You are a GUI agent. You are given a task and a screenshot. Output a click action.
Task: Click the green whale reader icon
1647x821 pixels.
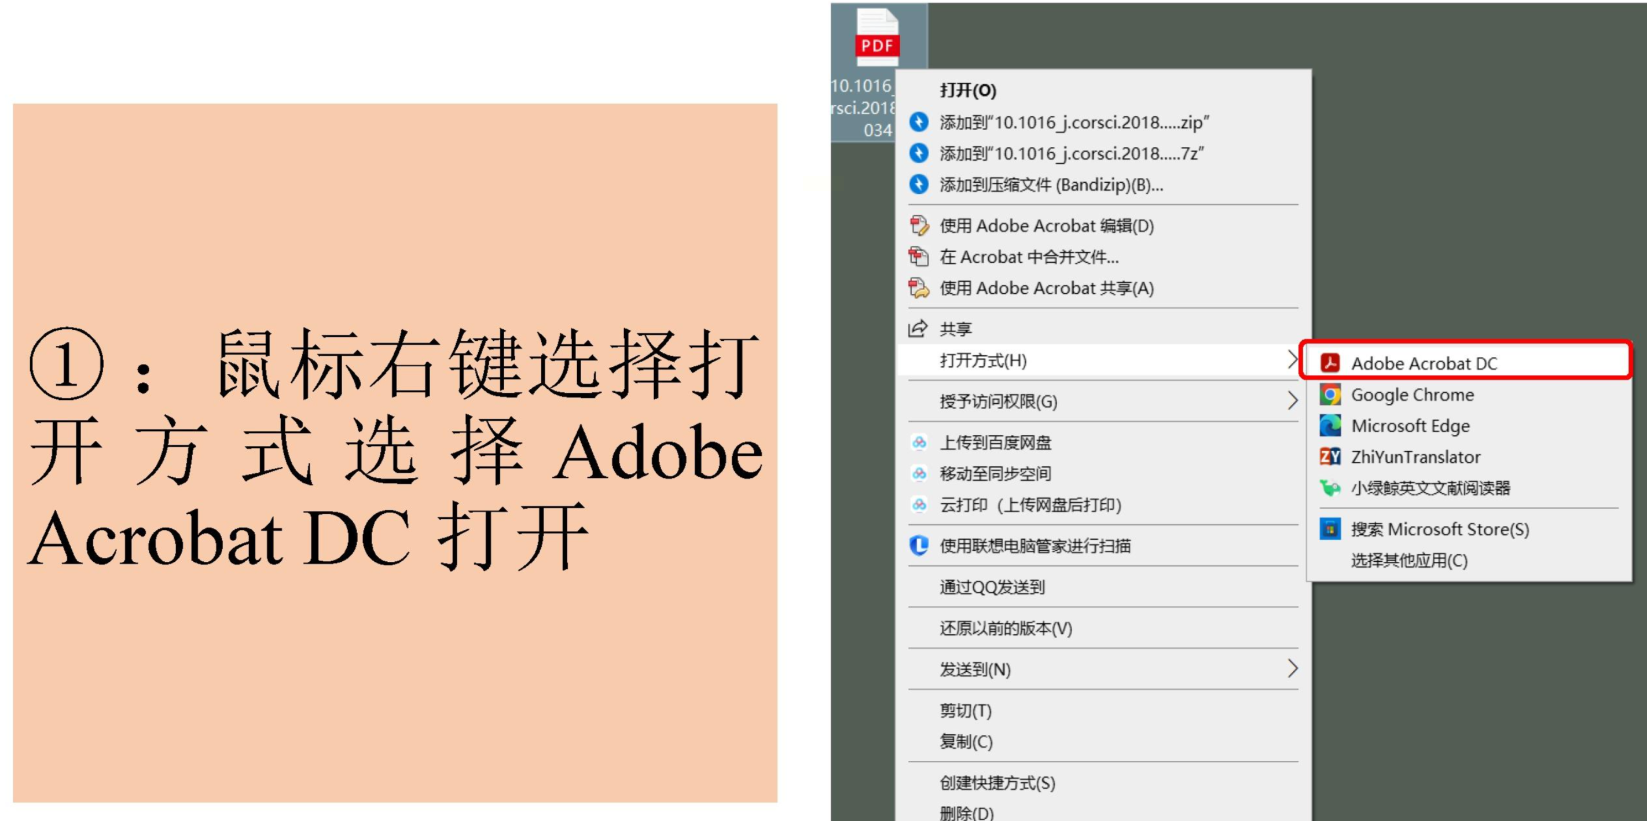click(1330, 488)
